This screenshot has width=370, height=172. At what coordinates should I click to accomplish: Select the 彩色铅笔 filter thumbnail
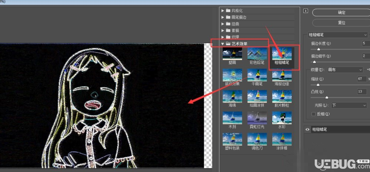click(257, 54)
